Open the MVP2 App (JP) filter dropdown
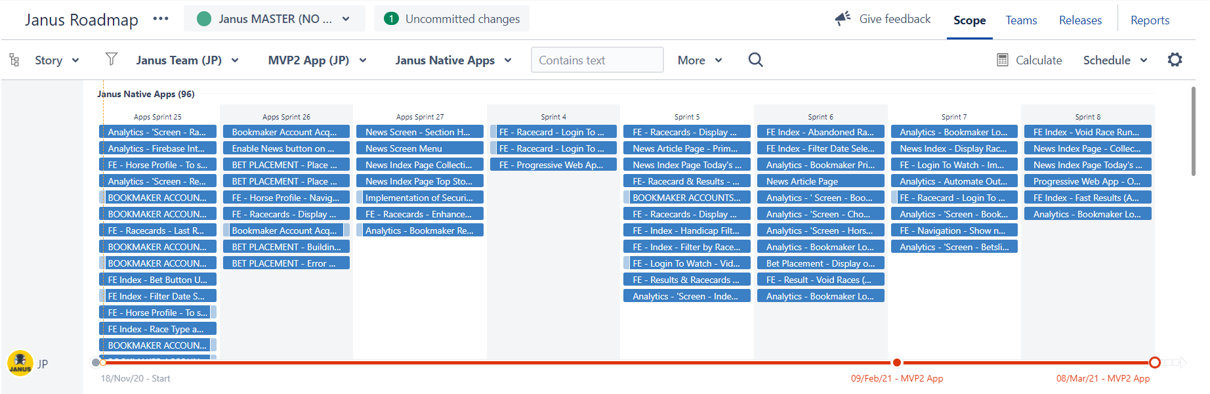Image resolution: width=1210 pixels, height=394 pixels. click(x=317, y=60)
